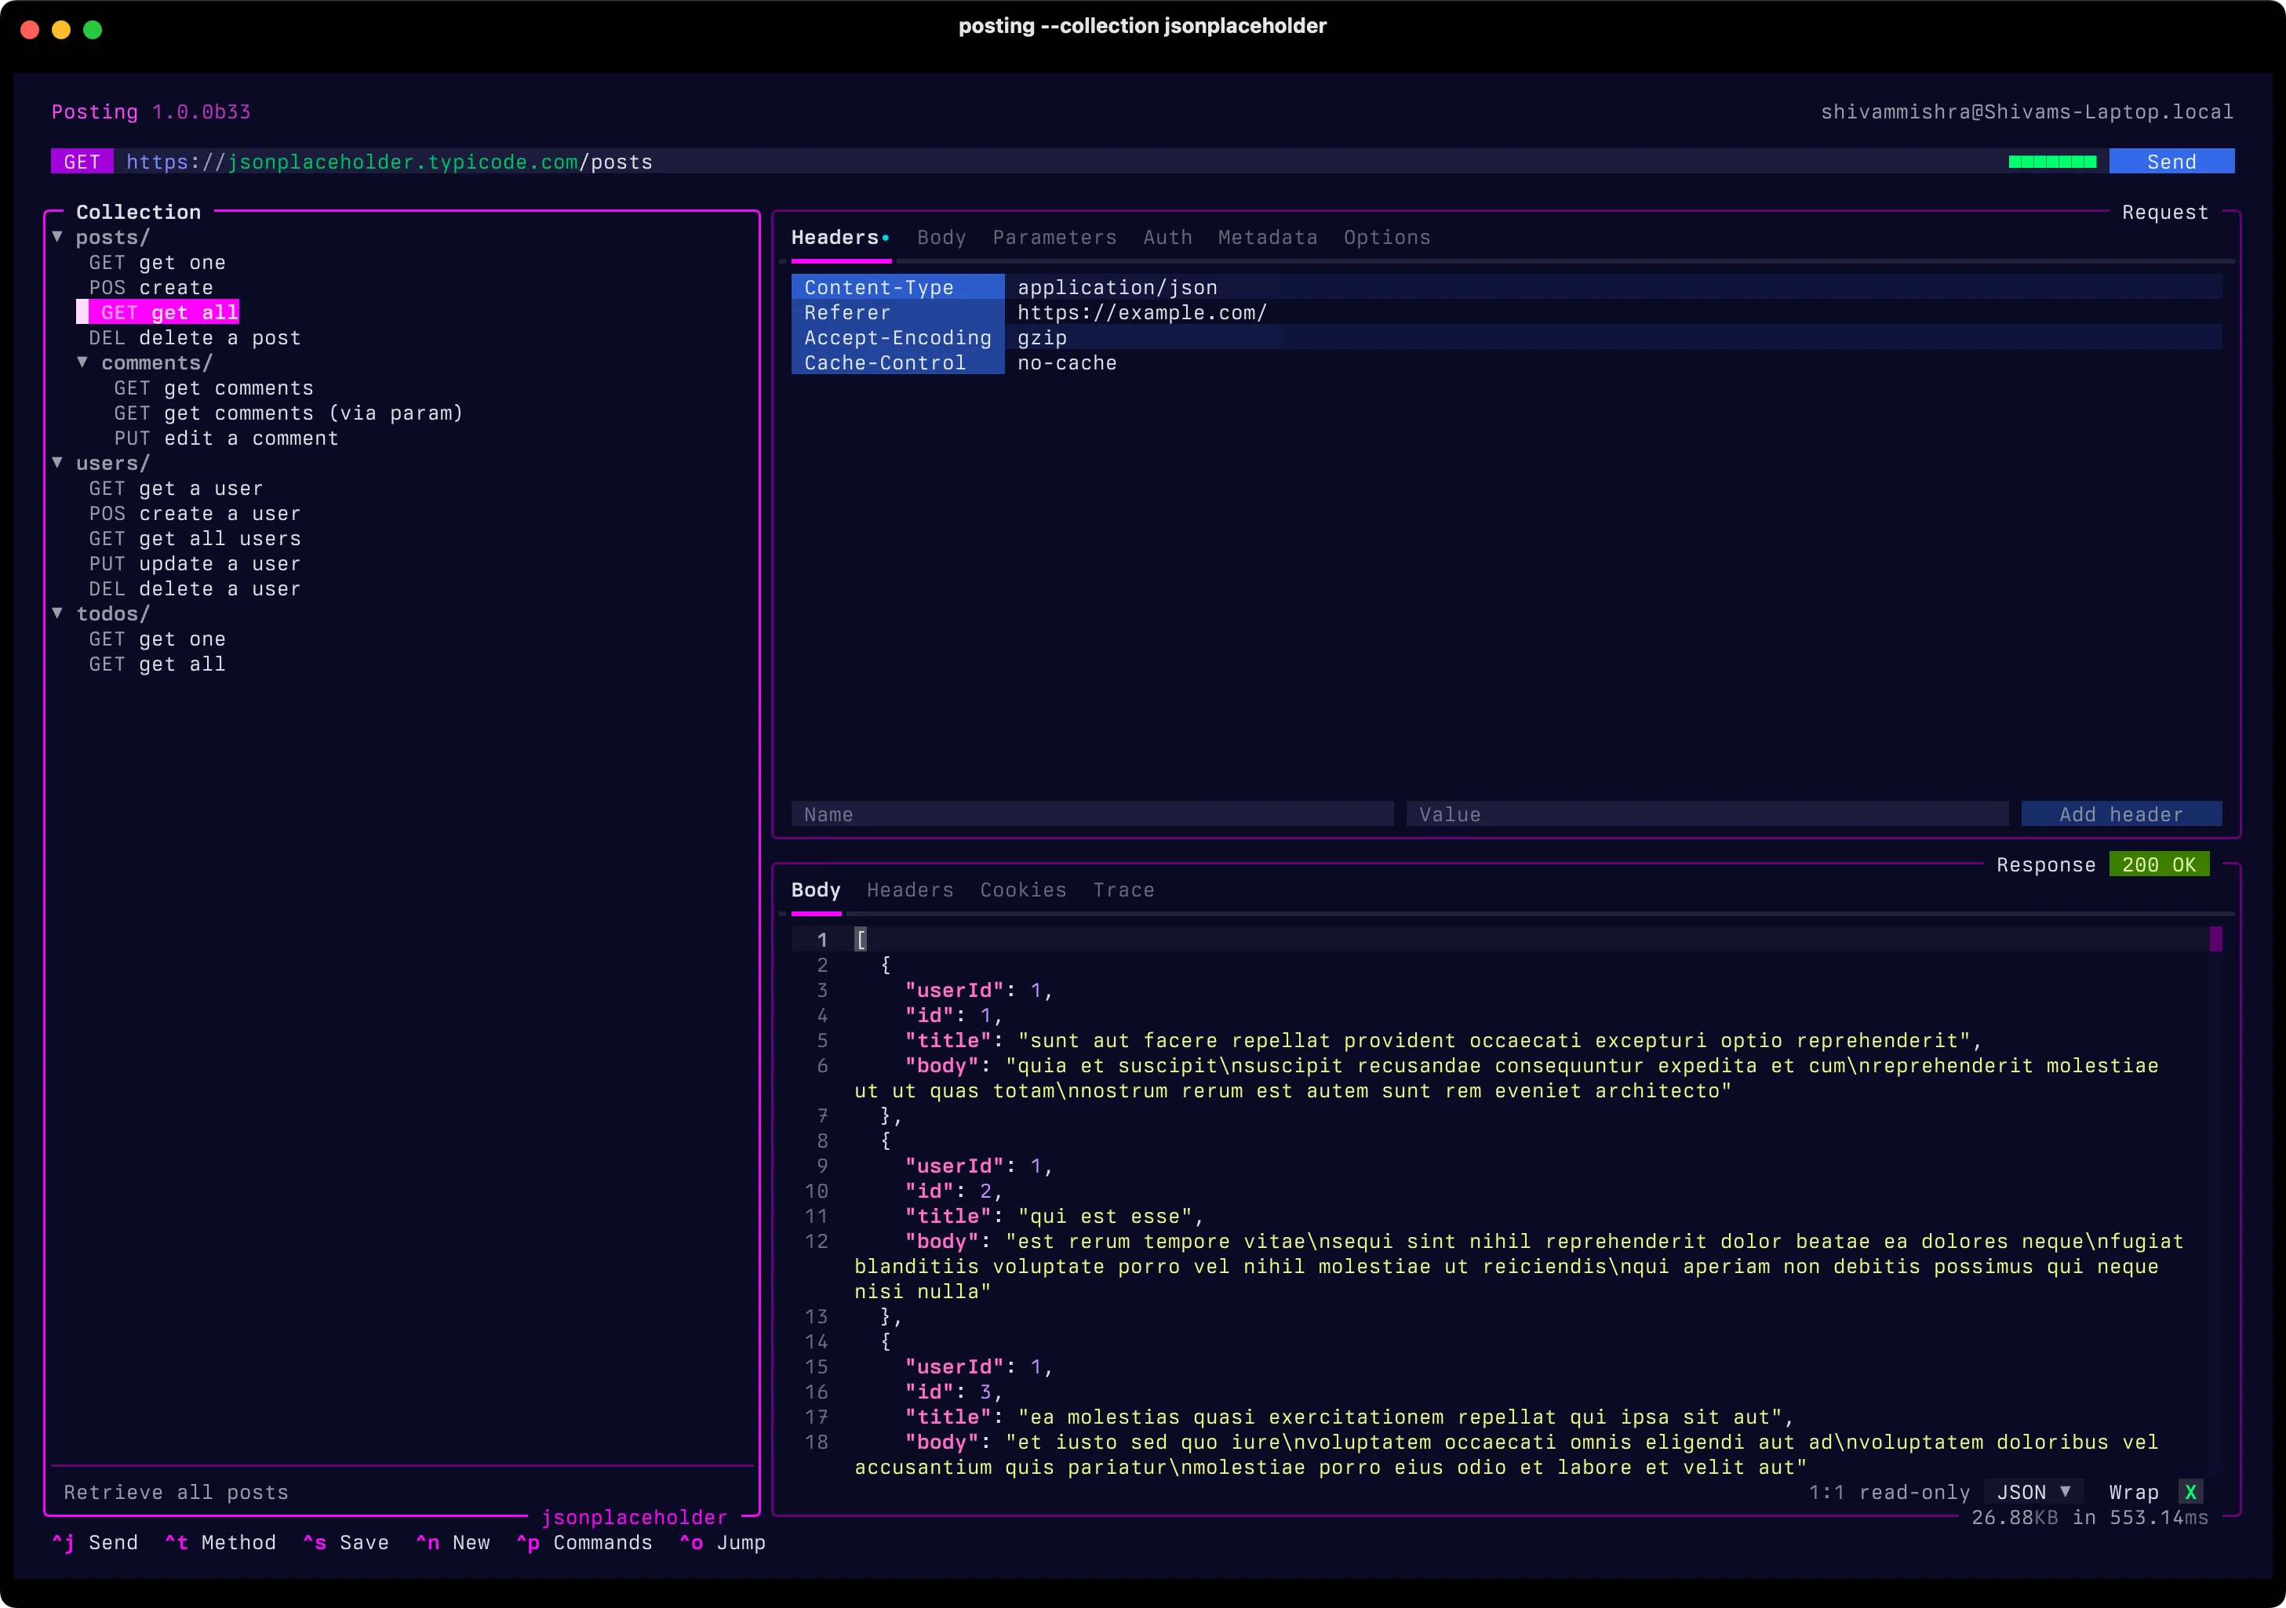Click the response body scrollbar thumb
The image size is (2286, 1608).
(2215, 939)
